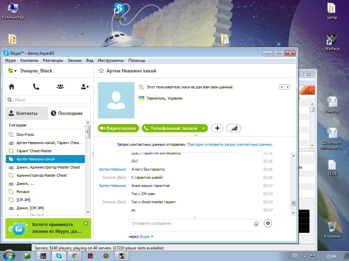Open Артем Неважно какой, Гарант Chea... group
Viewport: 349px width, 261px height.
[45, 143]
